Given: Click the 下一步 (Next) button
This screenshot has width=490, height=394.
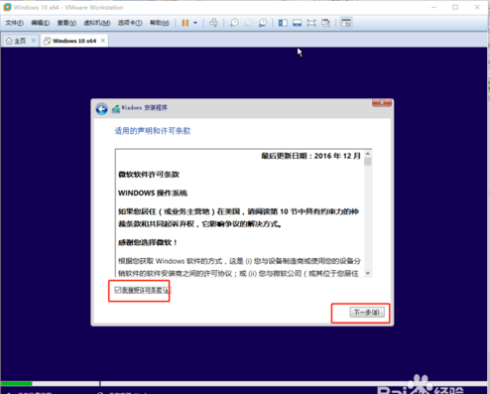Looking at the screenshot, I should (x=367, y=312).
